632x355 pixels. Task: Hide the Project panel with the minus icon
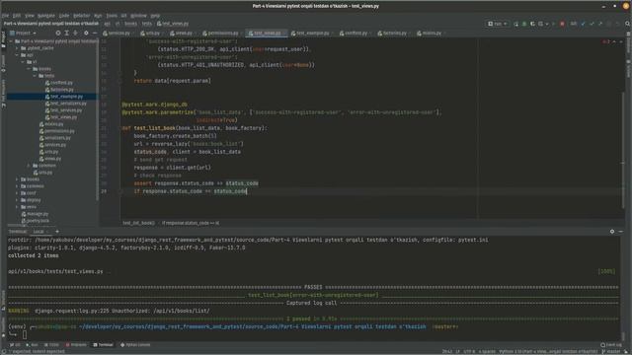pyautogui.click(x=95, y=33)
